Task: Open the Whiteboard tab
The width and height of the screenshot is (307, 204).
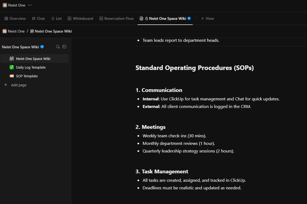Action: tap(80, 18)
